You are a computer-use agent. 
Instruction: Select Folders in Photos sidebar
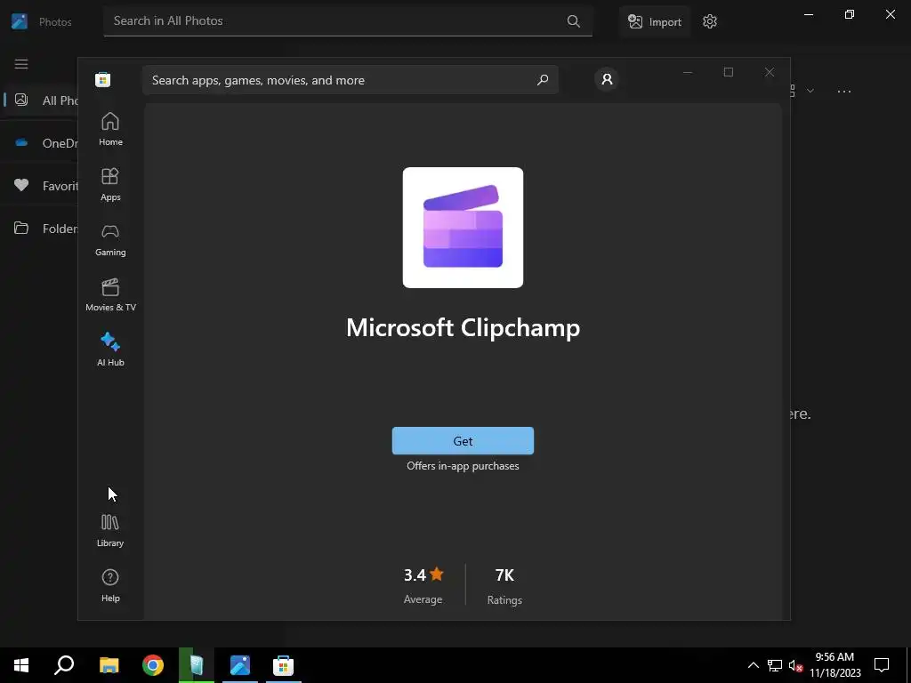tap(41, 229)
